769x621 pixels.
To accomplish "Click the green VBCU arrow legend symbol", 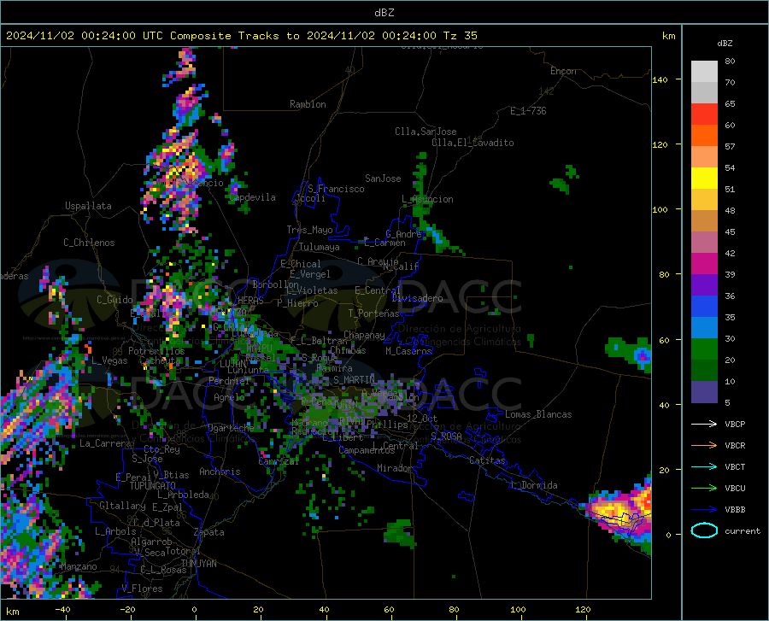I will 704,489.
